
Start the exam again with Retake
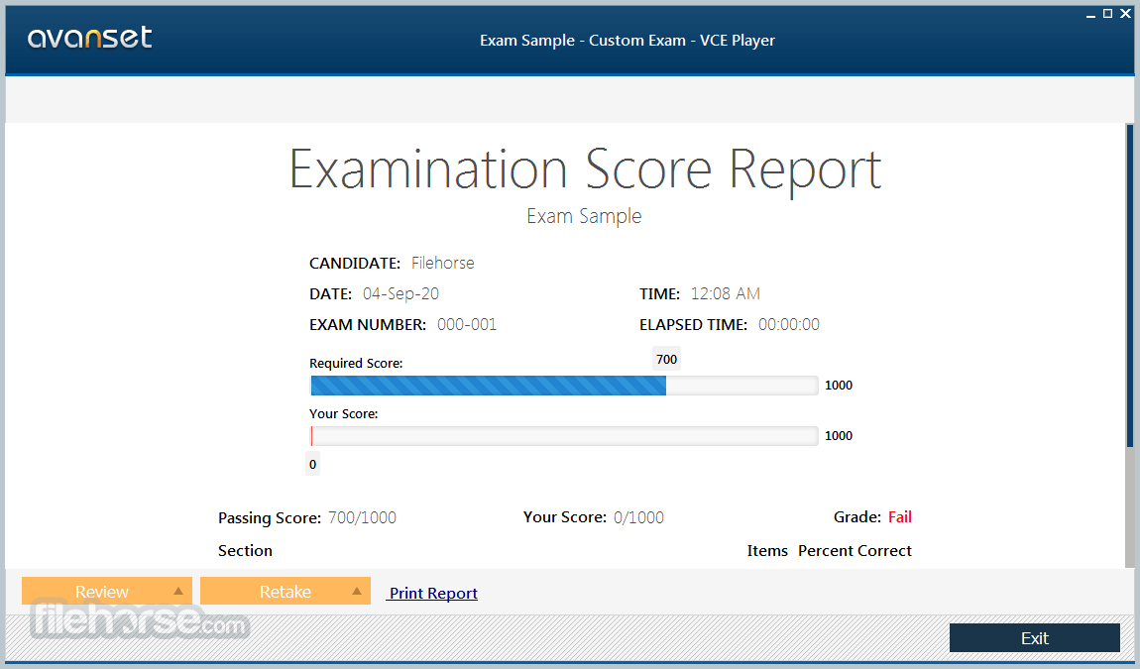(x=285, y=591)
